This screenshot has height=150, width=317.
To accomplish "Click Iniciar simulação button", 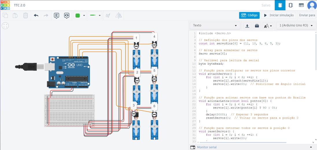I will tap(279, 15).
